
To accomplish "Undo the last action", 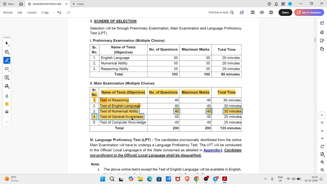I will 59,13.
